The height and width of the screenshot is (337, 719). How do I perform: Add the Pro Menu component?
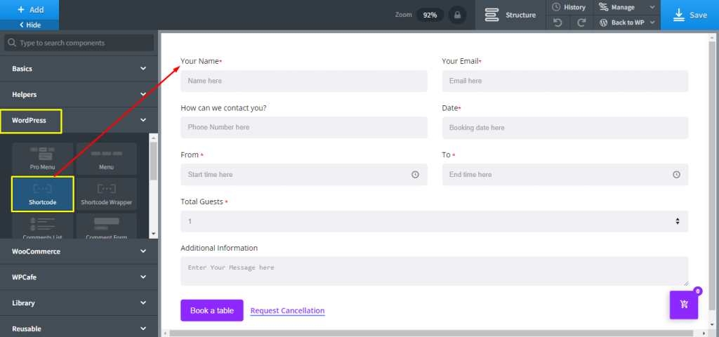click(42, 159)
